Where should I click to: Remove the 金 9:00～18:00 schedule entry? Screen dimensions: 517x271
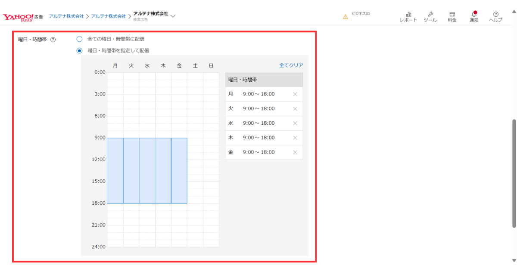(295, 152)
